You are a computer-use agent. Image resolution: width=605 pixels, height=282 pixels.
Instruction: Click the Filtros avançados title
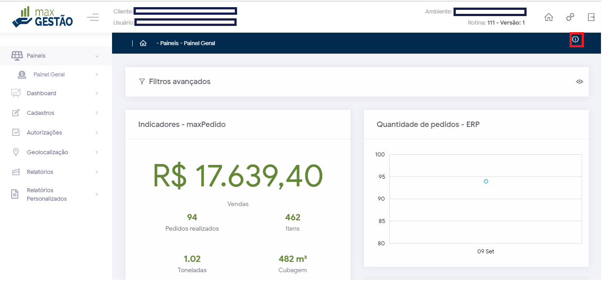(179, 81)
